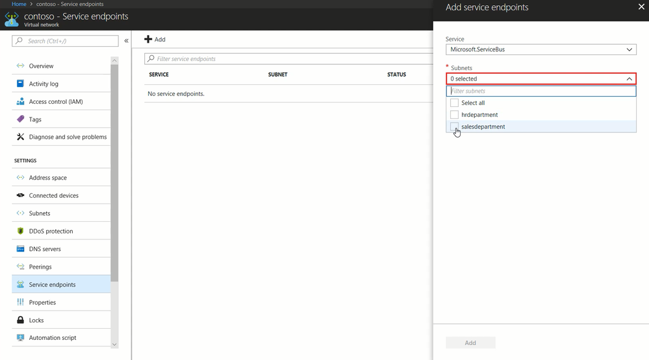Viewport: 649px width, 360px height.
Task: Collapse the sidebar with double chevron
Action: (x=126, y=40)
